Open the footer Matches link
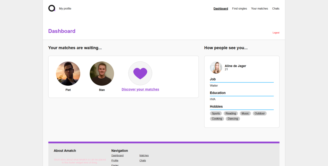This screenshot has width=328, height=166. pos(144,155)
